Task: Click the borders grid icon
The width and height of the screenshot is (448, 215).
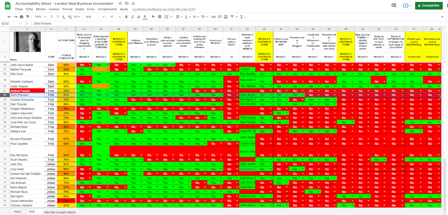Action: click(x=160, y=17)
